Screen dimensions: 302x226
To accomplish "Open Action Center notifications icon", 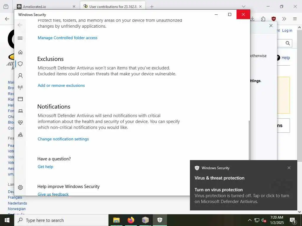I will point(293,220).
